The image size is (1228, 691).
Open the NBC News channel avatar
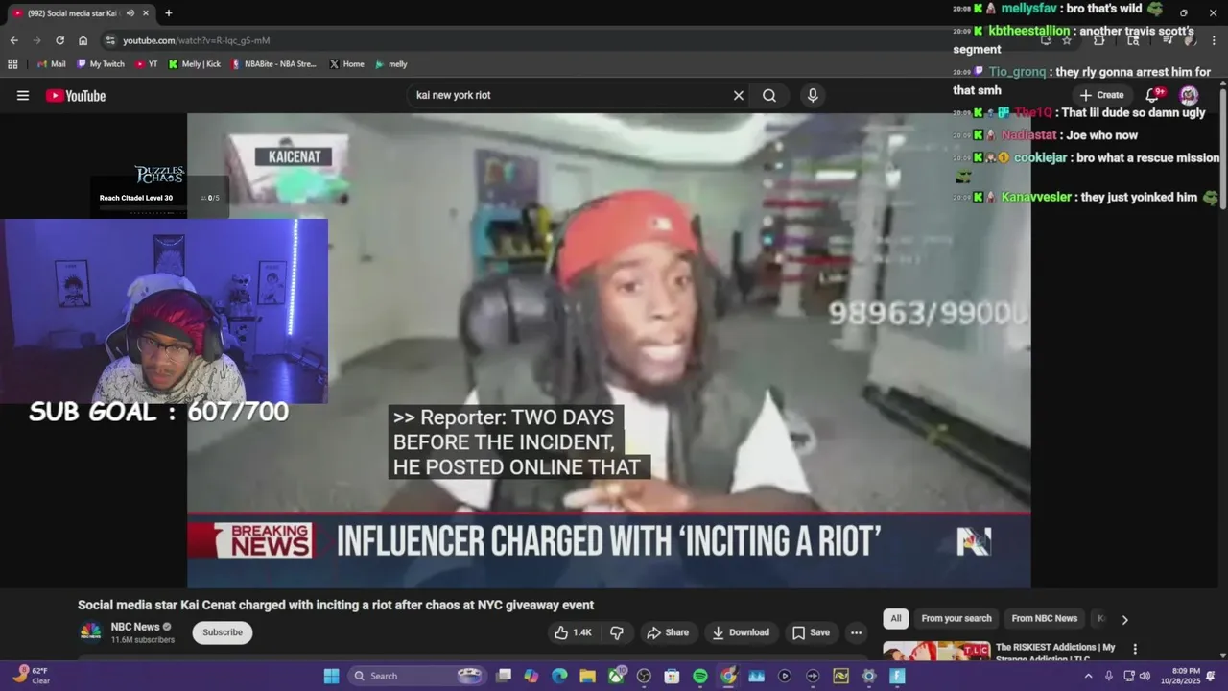point(90,631)
